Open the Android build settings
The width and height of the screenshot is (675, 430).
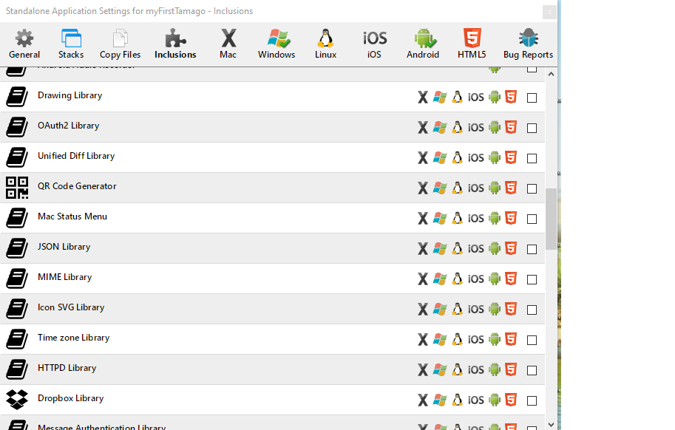pos(423,44)
